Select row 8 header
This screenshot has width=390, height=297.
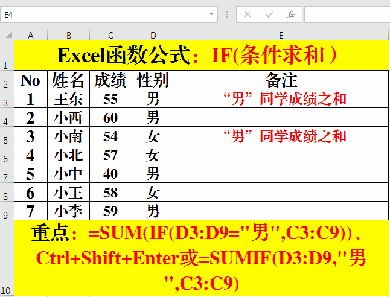[7, 192]
